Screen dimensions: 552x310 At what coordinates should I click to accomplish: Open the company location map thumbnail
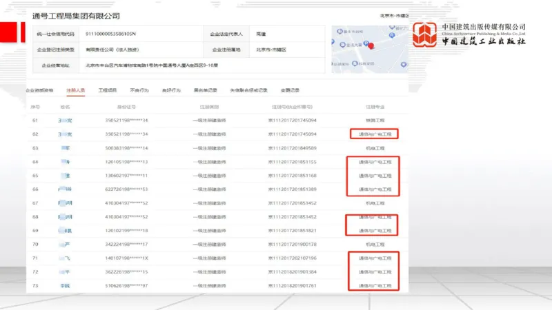pyautogui.click(x=370, y=49)
